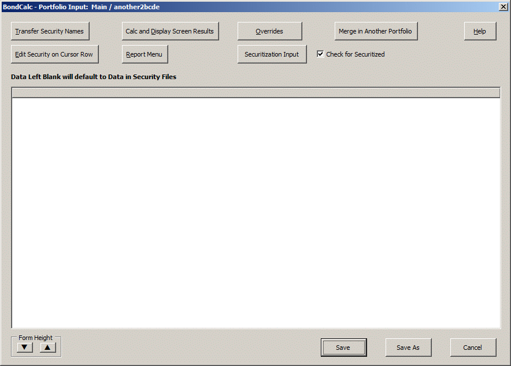Viewport: 511px width, 366px height.
Task: Save the portfolio
Action: click(343, 348)
